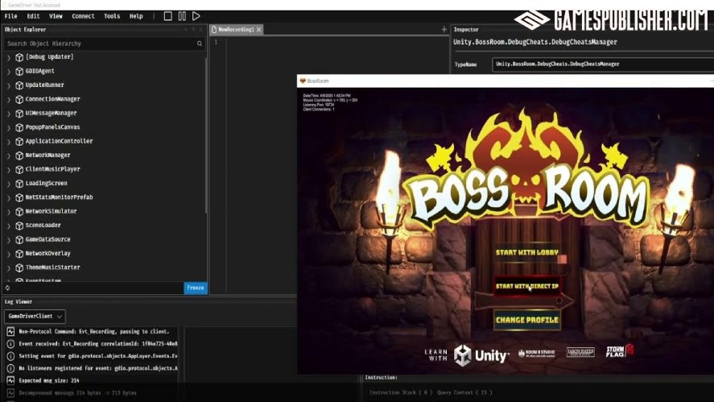Click the search magnifier in Object Explorer
Screen dimensions: 714x402
200,44
